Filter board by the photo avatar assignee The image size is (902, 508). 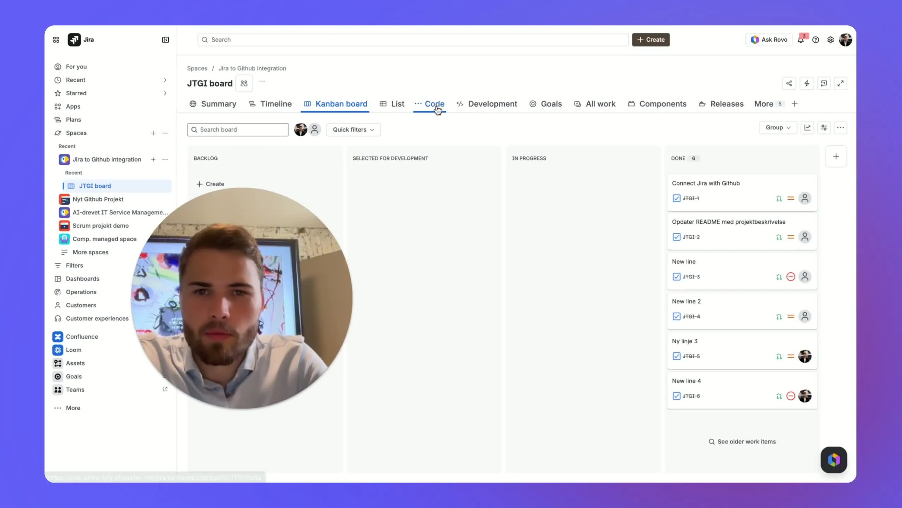tap(301, 129)
